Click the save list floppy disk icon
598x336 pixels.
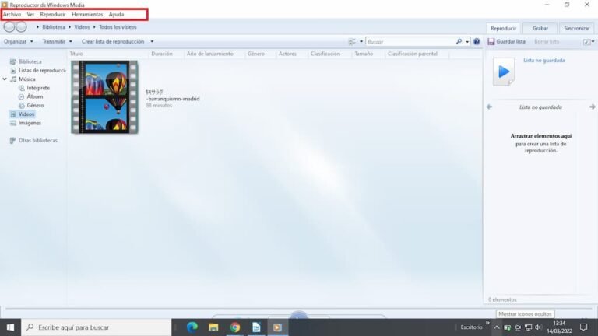point(491,41)
